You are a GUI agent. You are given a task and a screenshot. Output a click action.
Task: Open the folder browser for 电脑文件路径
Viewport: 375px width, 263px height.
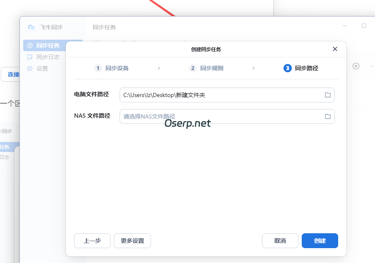coord(328,95)
